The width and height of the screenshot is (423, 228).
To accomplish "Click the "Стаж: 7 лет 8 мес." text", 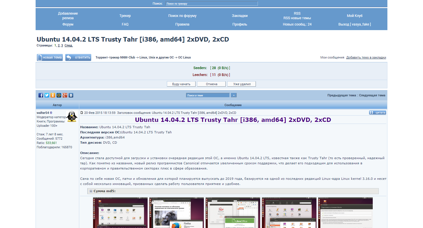I will [x=50, y=134].
